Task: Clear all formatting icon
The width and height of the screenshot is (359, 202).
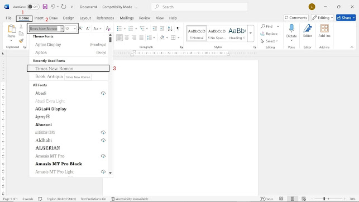Action: point(108,28)
